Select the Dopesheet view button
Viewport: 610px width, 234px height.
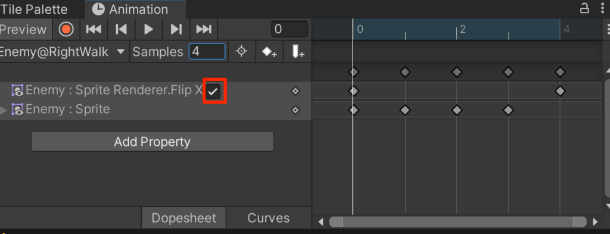pos(183,218)
